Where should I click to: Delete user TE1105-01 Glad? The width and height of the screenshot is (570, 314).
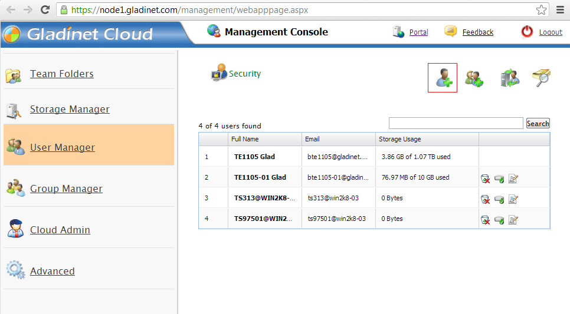(x=485, y=179)
